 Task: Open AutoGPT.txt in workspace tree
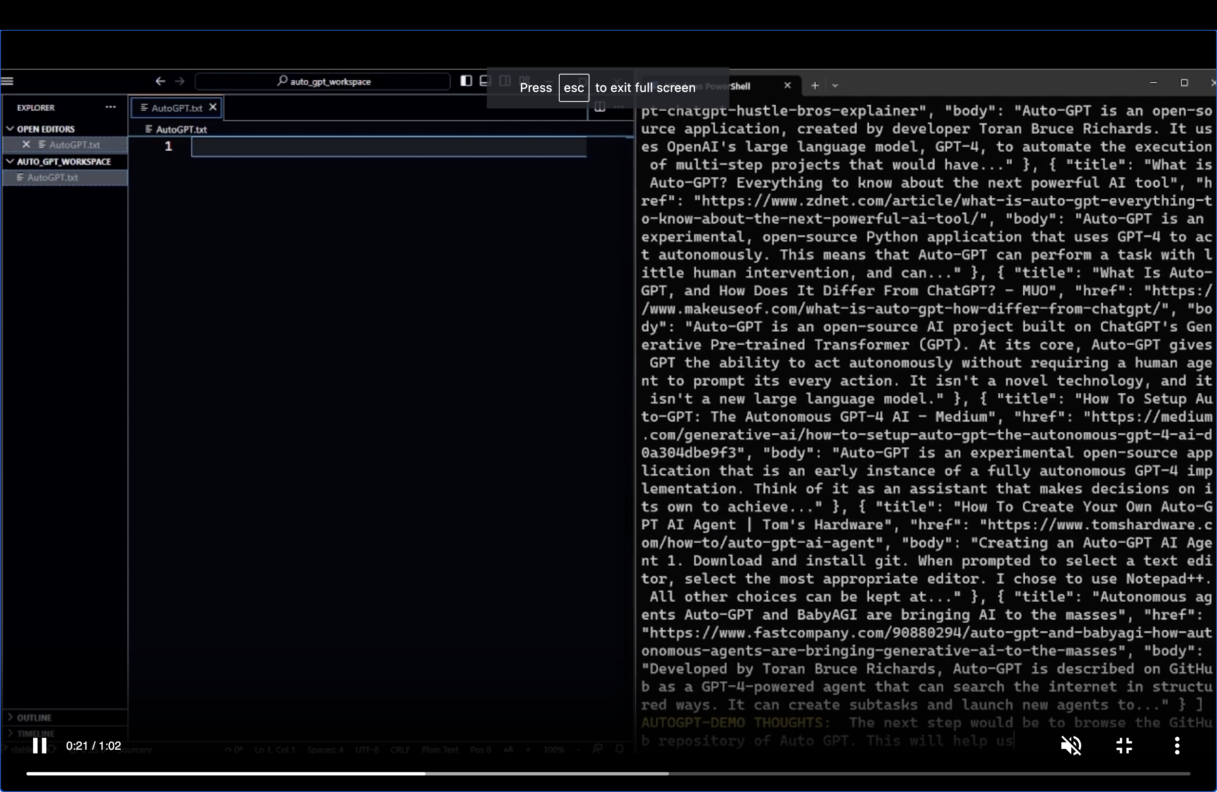53,178
